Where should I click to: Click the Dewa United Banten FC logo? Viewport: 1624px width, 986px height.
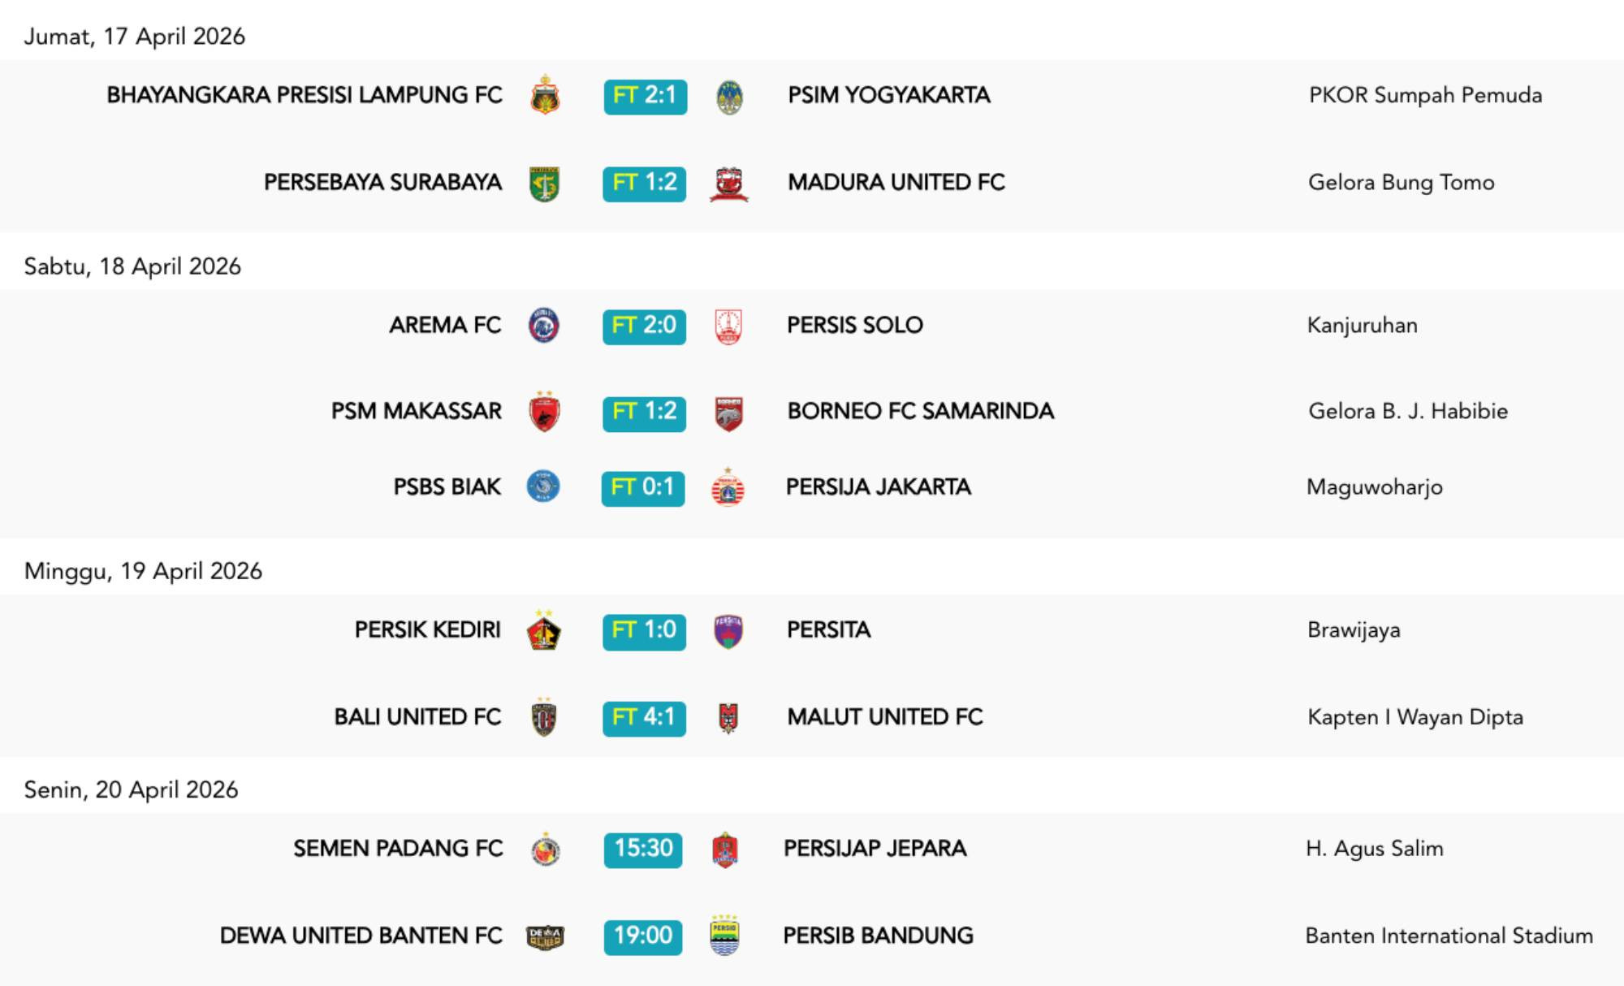545,937
